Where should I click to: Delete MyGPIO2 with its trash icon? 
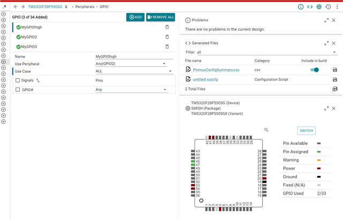point(167,37)
